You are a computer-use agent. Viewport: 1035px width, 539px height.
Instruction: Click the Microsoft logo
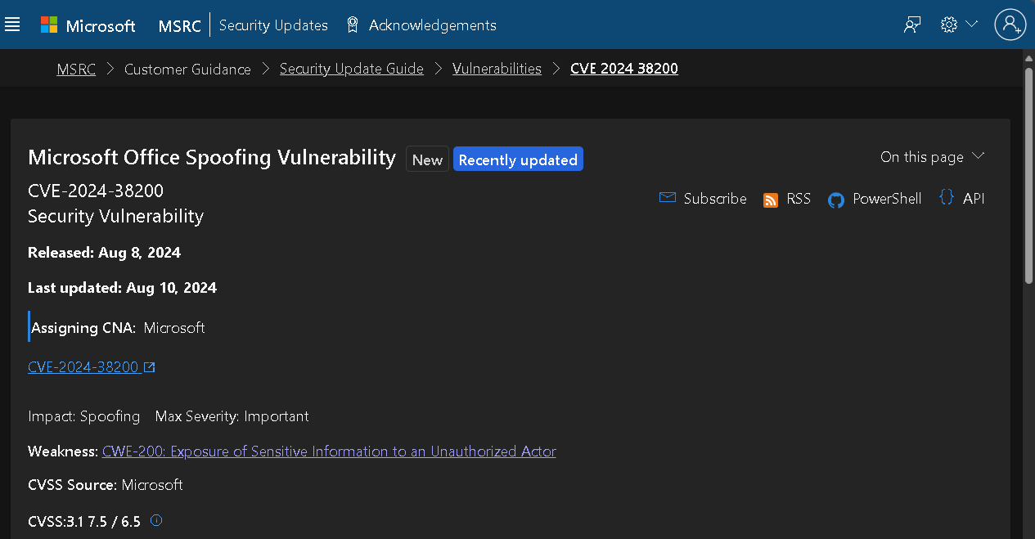click(88, 25)
